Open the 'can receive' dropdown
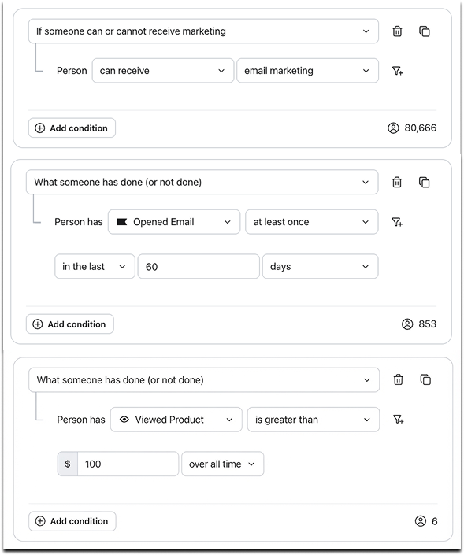Image resolution: width=464 pixels, height=555 pixels. coord(163,71)
